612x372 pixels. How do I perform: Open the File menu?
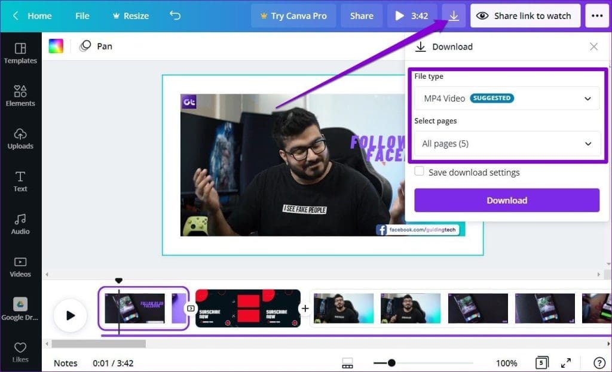[82, 16]
